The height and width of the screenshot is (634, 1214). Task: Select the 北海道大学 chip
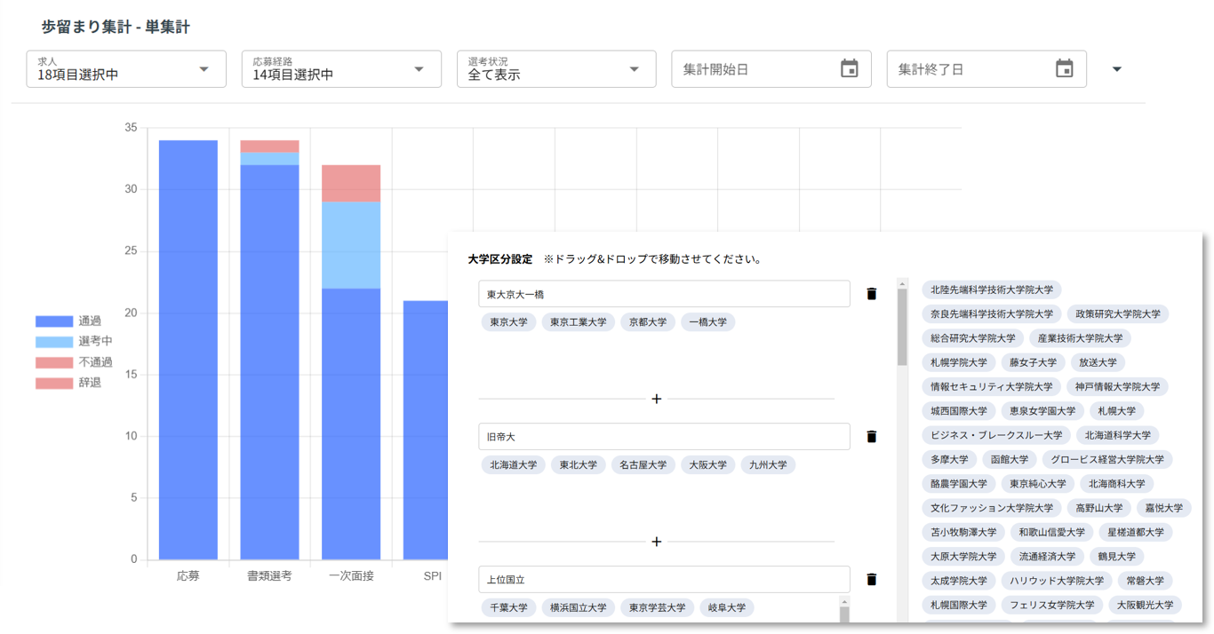[514, 464]
